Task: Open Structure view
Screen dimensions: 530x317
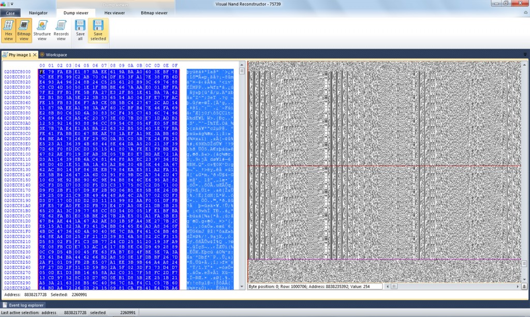Action: tap(42, 31)
